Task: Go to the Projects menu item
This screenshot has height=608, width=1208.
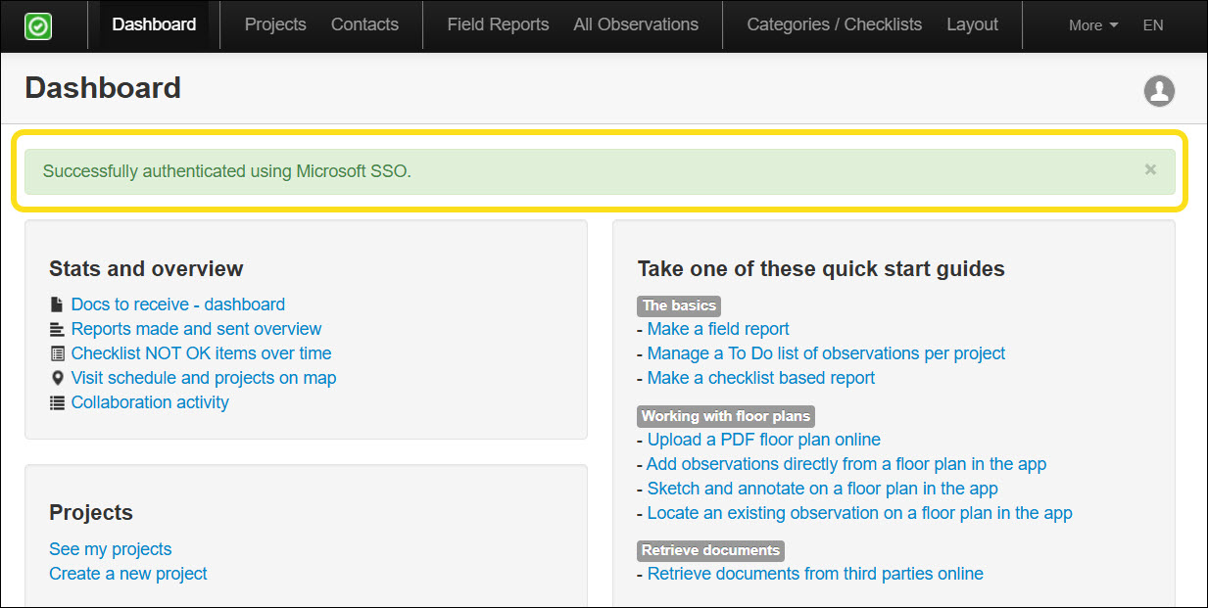Action: pos(275,24)
